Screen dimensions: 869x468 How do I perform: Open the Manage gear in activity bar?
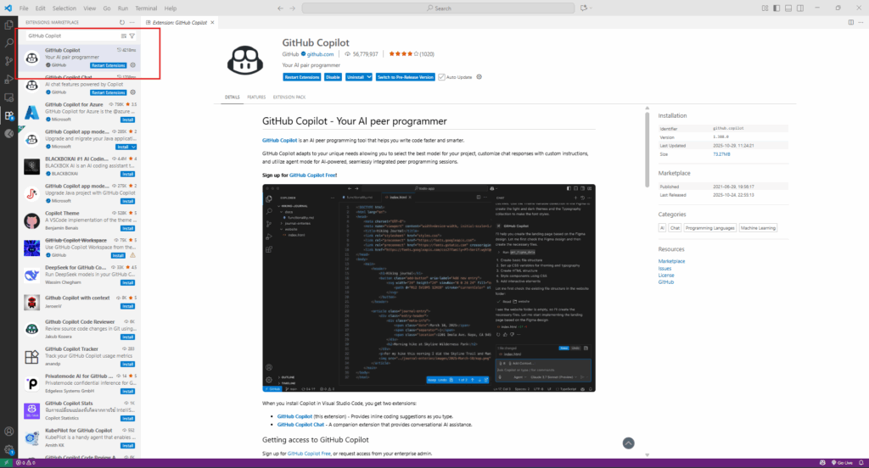(8, 449)
